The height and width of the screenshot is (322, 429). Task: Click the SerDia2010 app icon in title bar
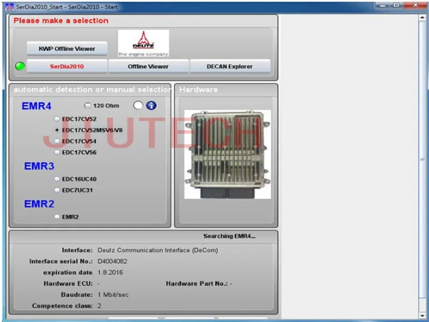tap(5, 6)
